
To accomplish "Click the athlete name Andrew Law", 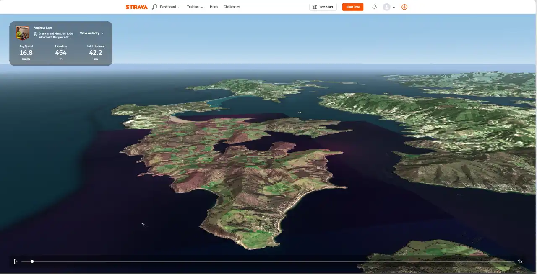I will 43,28.
